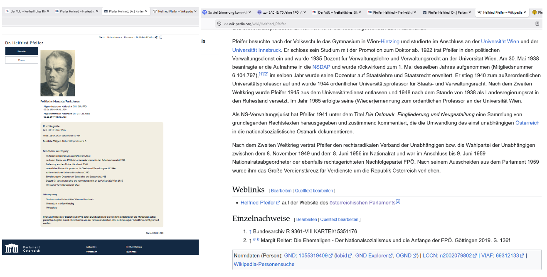Click the share icon beside the breadcrumb
This screenshot has width=547, height=277.
(156, 37)
